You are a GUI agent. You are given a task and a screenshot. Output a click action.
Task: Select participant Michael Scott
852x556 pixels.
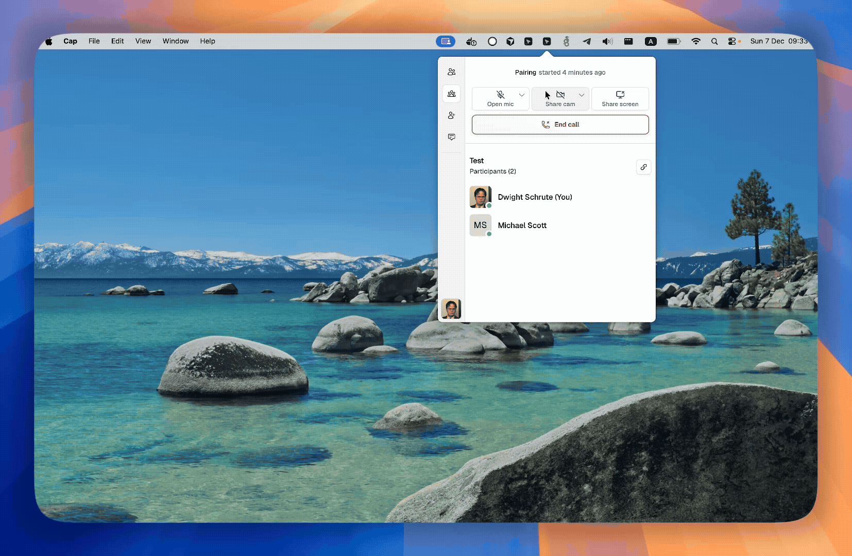(x=522, y=225)
